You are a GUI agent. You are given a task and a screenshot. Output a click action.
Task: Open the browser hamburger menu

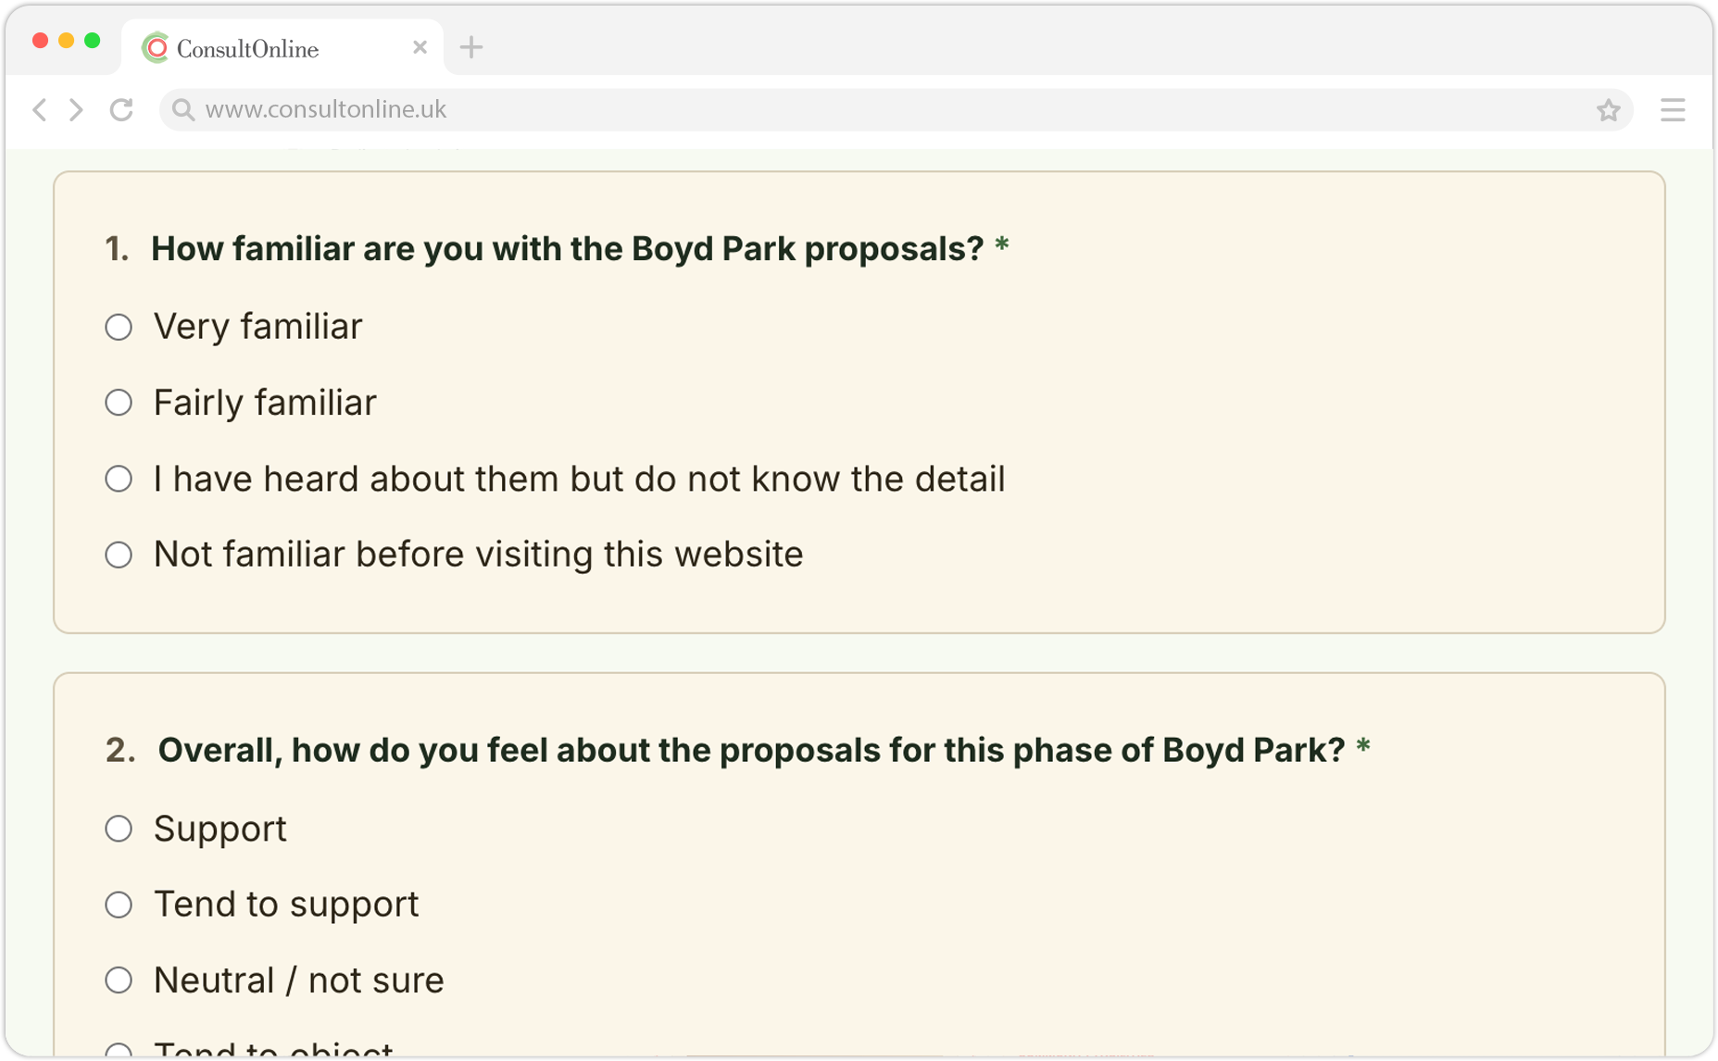(1673, 110)
